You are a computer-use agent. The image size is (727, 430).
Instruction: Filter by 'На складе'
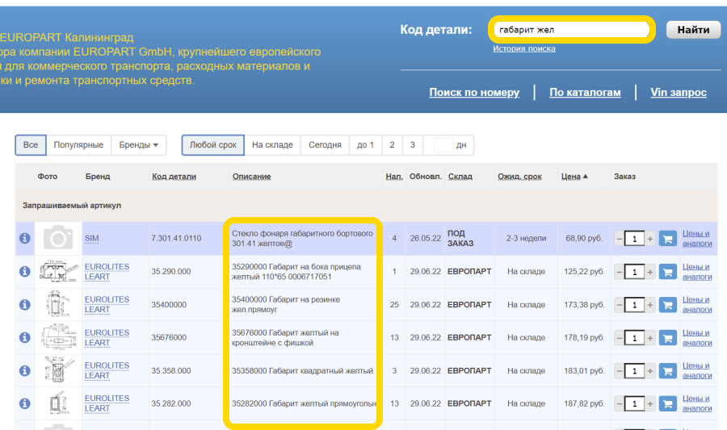coord(272,145)
